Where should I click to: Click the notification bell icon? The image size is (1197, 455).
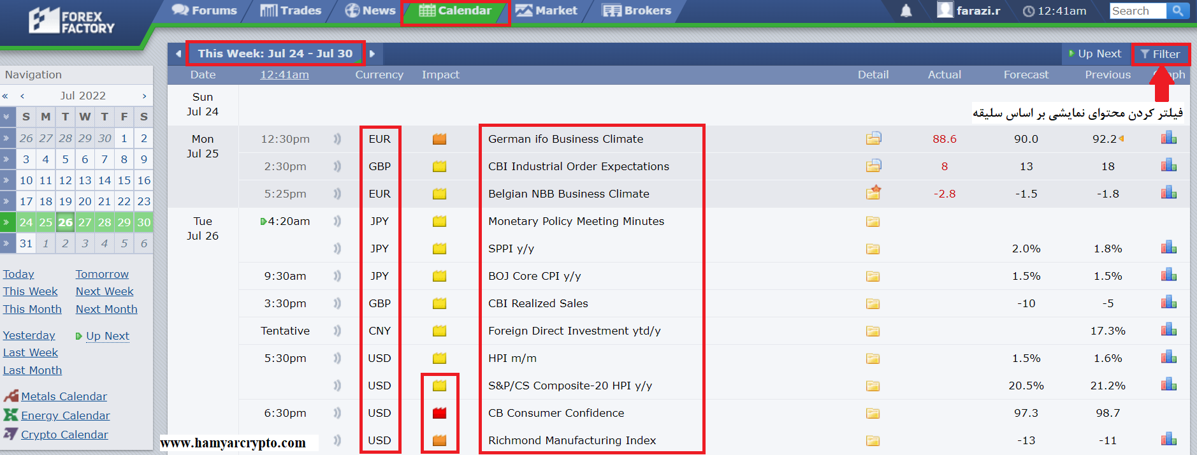point(906,11)
